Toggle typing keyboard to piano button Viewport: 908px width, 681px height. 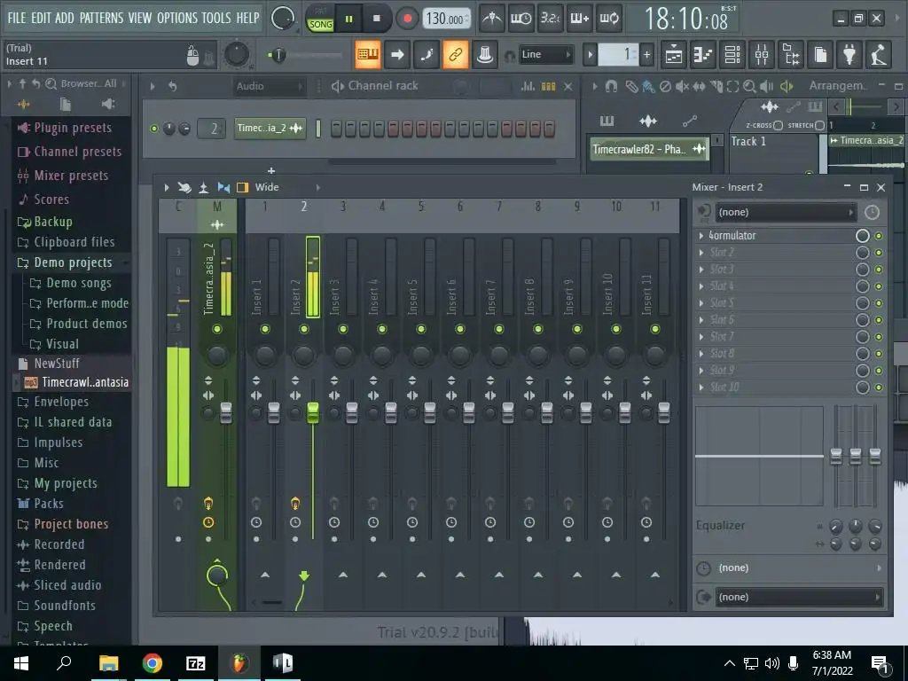pyautogui.click(x=368, y=54)
